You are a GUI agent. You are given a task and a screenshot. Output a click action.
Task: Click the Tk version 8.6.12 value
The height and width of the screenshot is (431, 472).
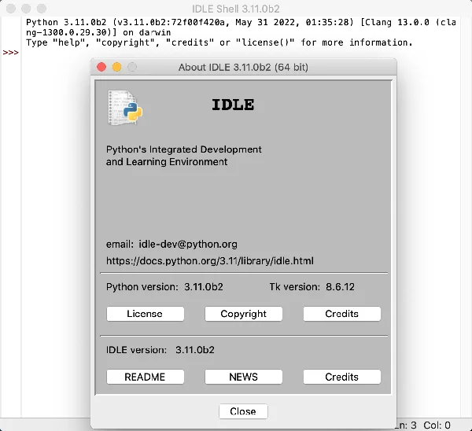(x=340, y=287)
